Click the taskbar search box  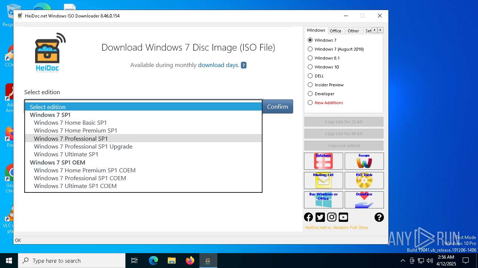(72, 261)
